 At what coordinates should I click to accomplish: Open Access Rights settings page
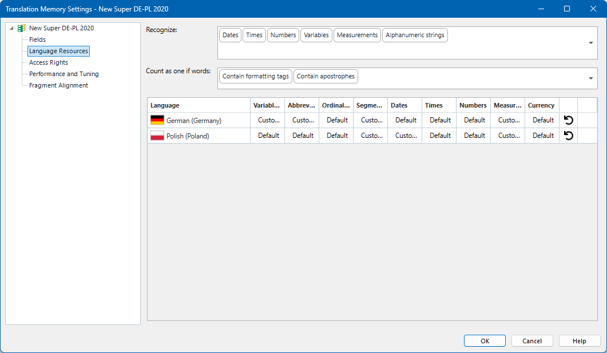49,62
